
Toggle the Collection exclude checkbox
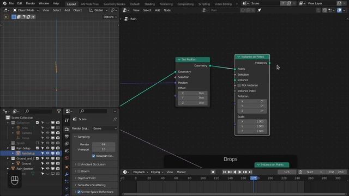click(x=37, y=122)
